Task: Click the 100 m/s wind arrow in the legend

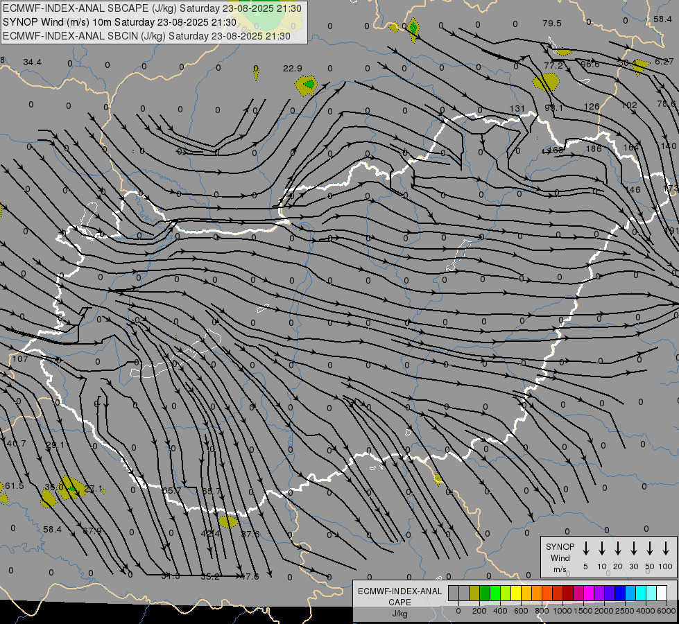Action: tap(666, 548)
